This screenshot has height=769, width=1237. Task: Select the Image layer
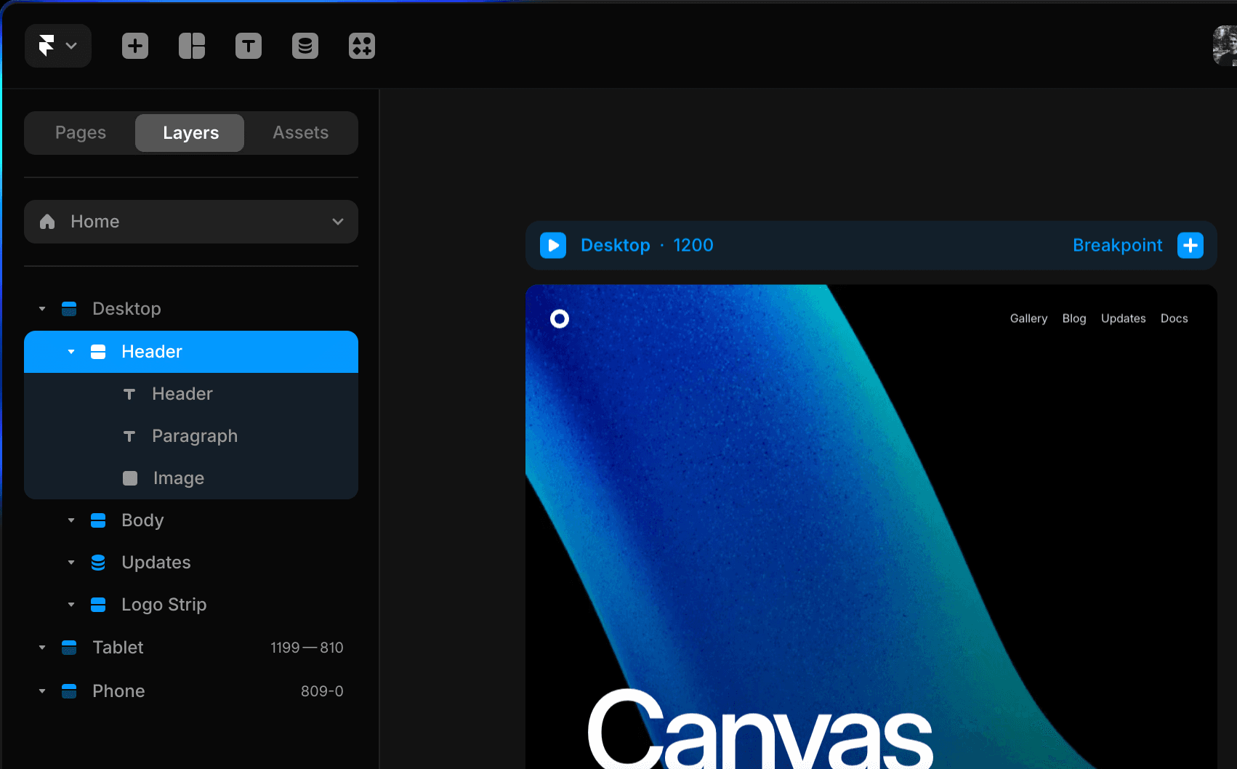[178, 478]
